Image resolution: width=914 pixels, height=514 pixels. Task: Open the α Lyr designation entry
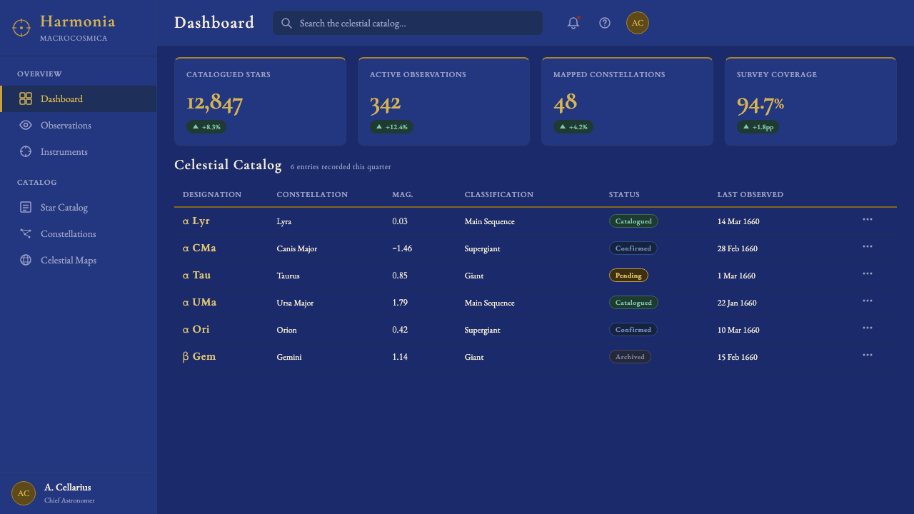196,221
